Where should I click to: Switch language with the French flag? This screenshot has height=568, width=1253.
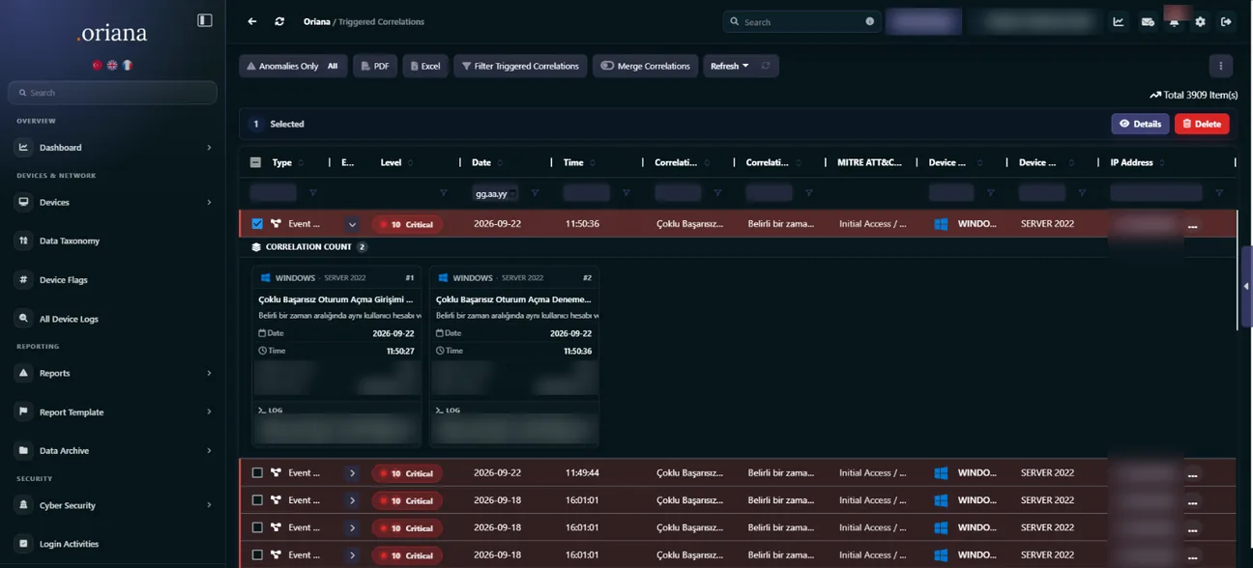click(127, 65)
